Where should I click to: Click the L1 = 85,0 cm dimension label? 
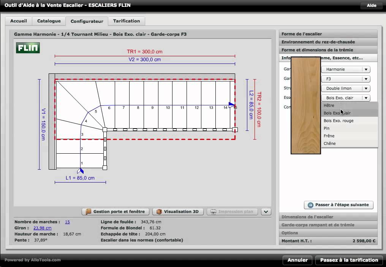click(80, 178)
